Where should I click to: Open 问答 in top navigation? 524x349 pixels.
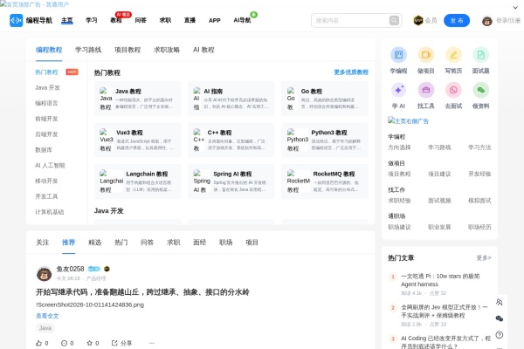click(x=141, y=20)
